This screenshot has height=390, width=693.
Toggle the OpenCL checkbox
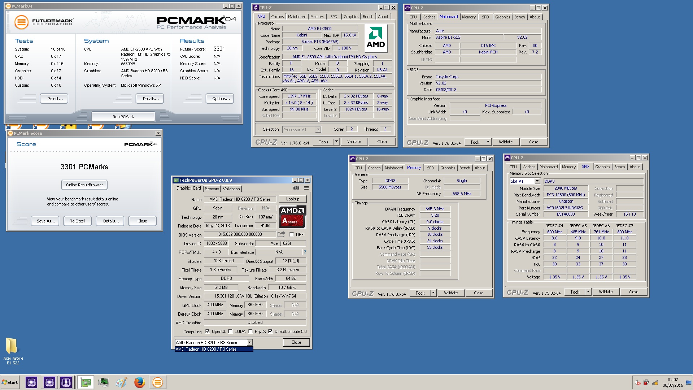(208, 331)
